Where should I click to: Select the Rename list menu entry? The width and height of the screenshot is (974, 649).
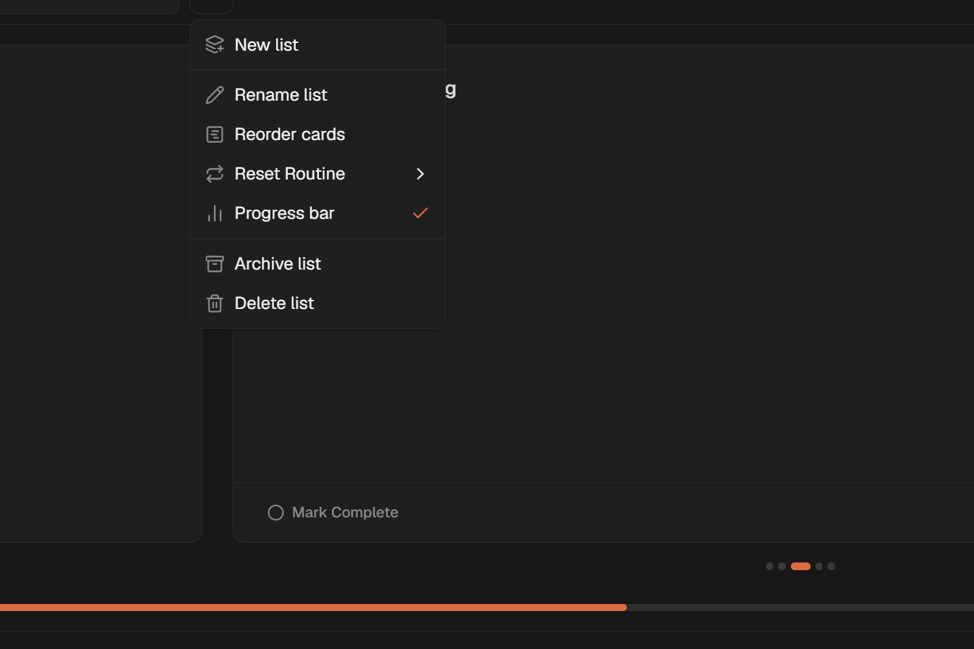(x=318, y=95)
